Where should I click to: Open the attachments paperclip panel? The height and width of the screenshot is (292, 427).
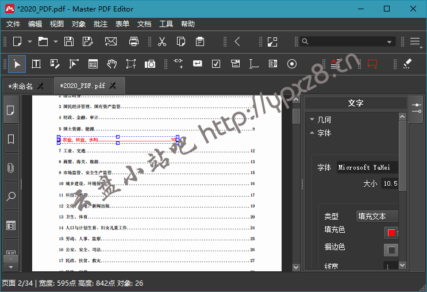11,167
